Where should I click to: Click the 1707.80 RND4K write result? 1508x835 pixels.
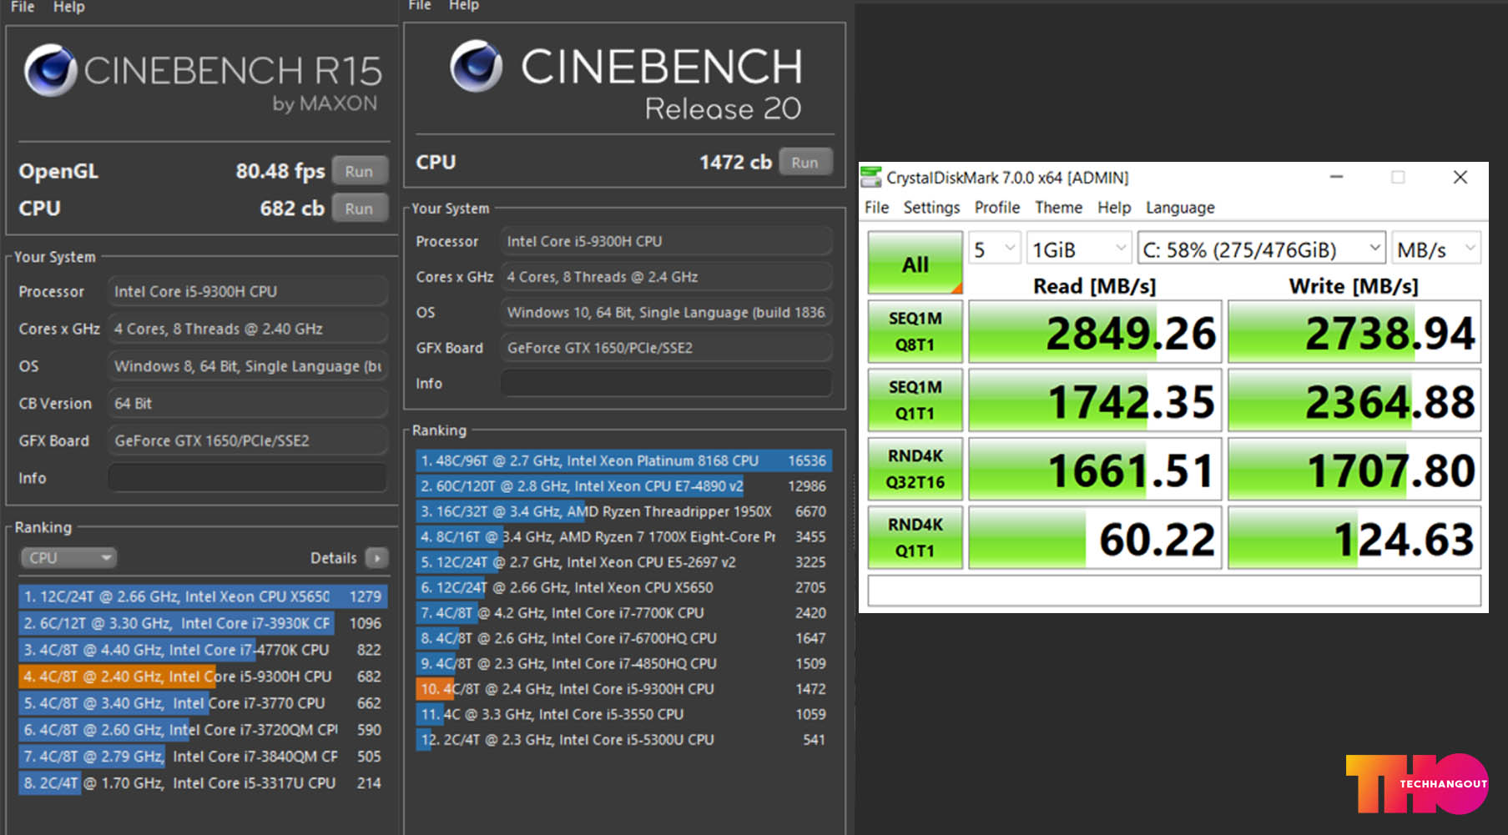[x=1354, y=470]
